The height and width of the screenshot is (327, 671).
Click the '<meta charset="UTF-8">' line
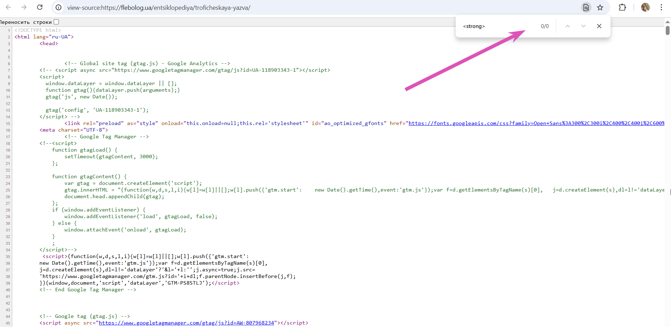(x=74, y=130)
